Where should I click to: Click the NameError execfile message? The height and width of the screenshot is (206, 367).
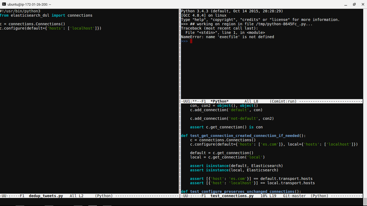pos(228,37)
